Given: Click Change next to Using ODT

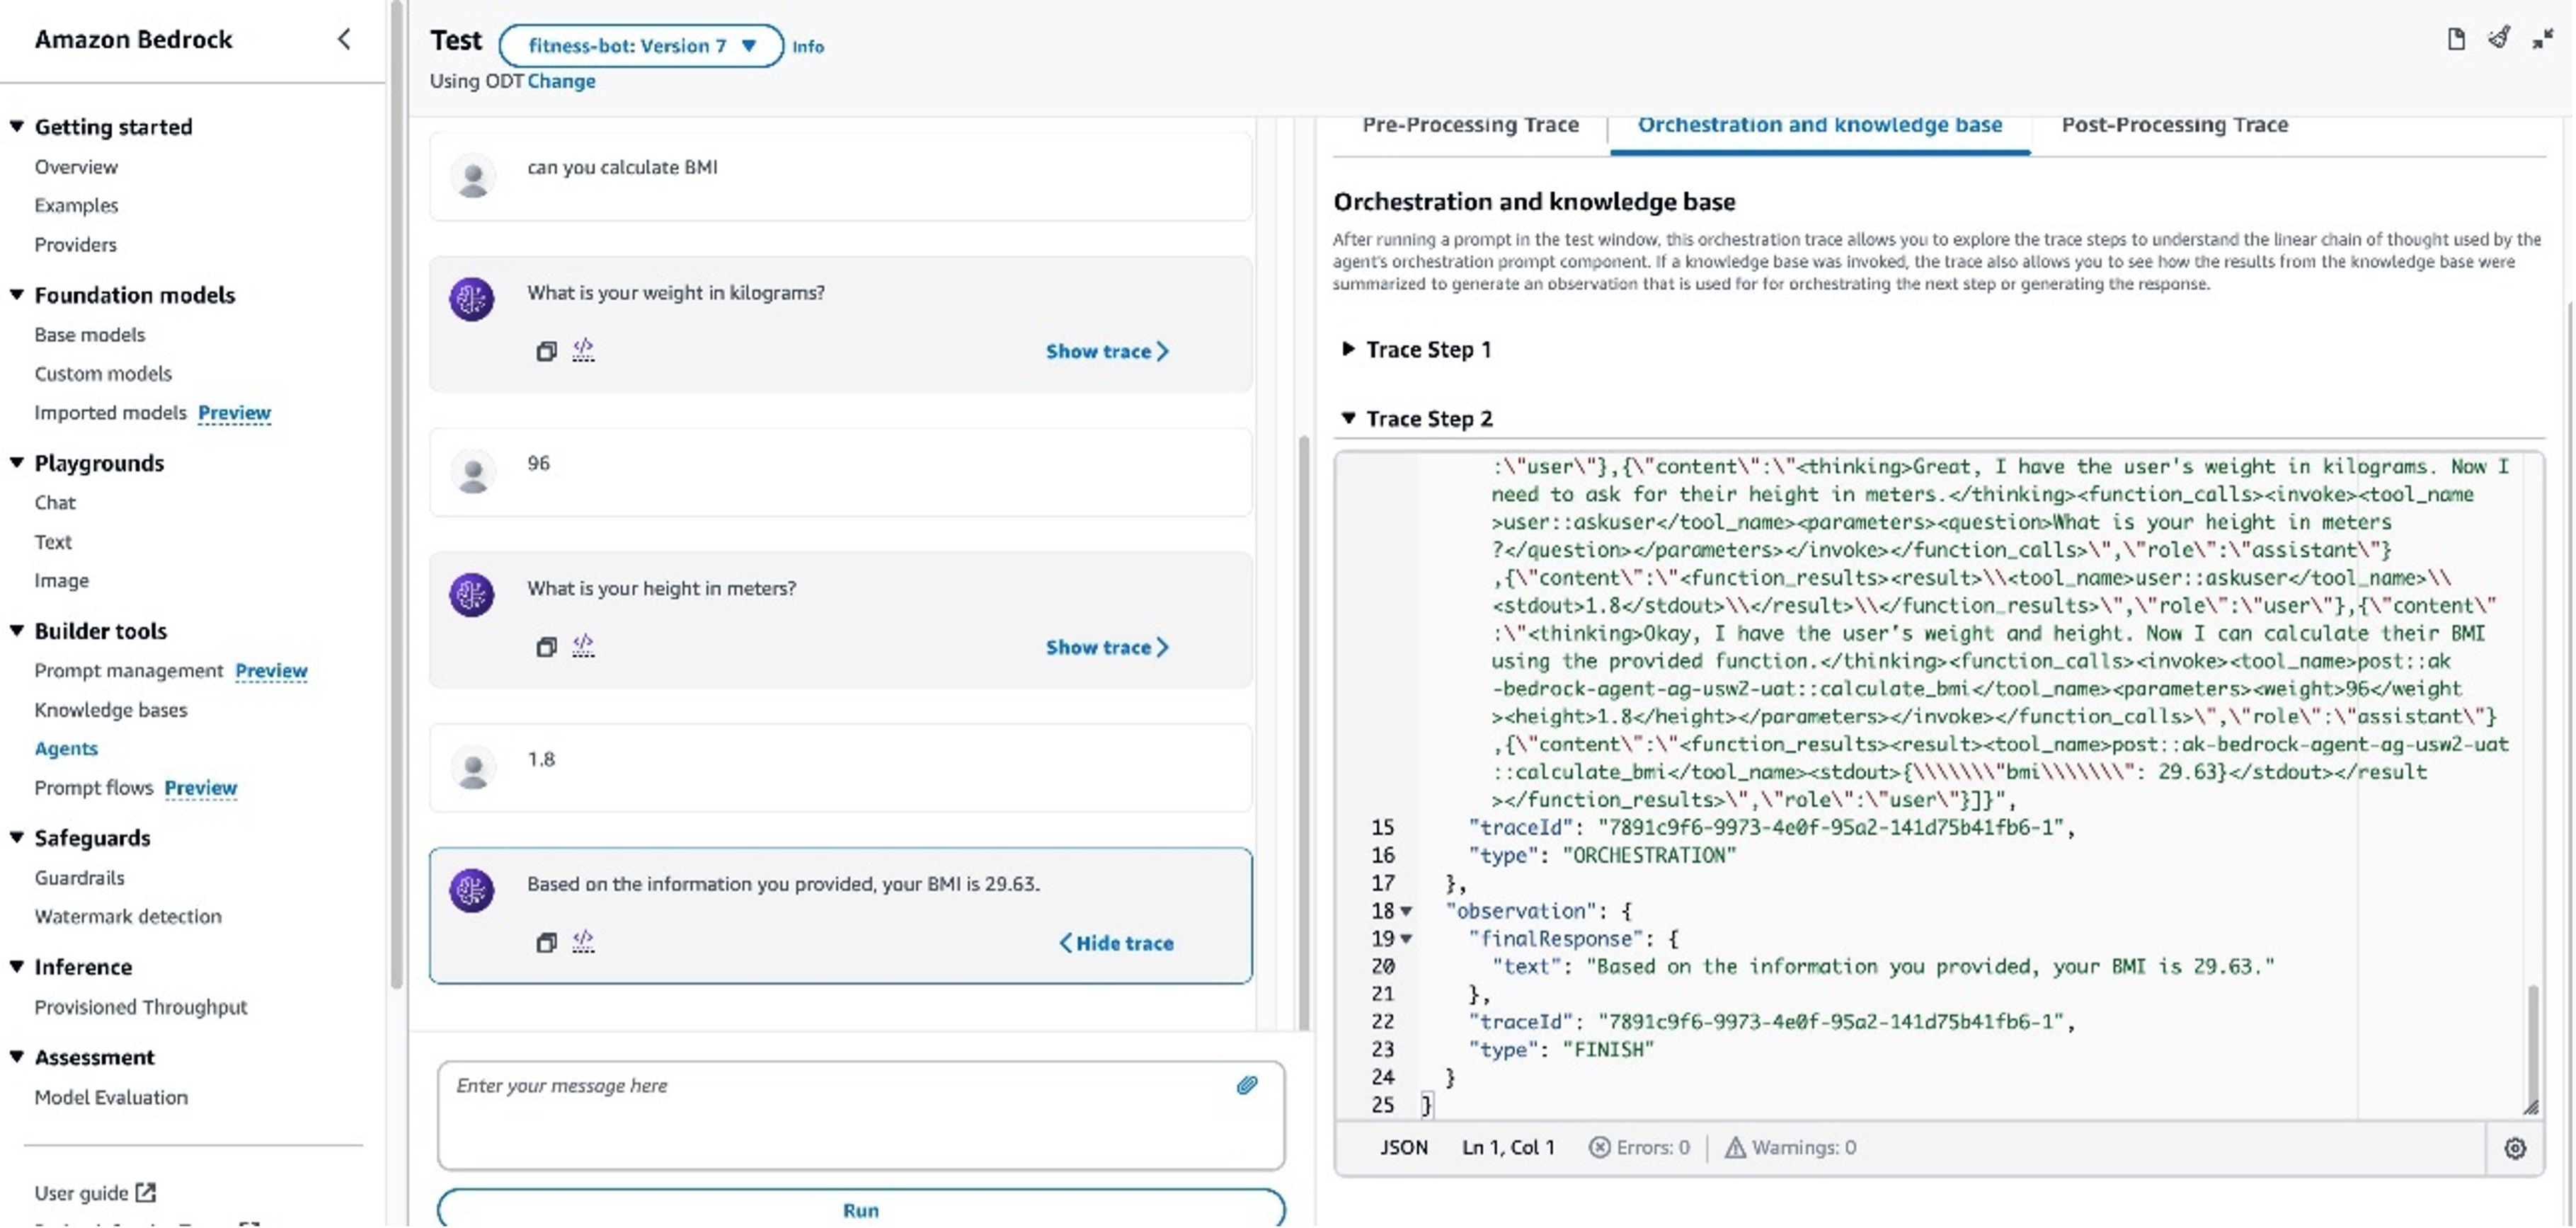Looking at the screenshot, I should [x=561, y=81].
